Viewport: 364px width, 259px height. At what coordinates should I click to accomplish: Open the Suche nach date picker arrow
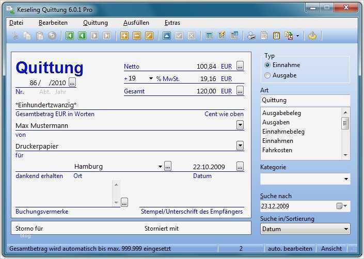[x=345, y=206]
